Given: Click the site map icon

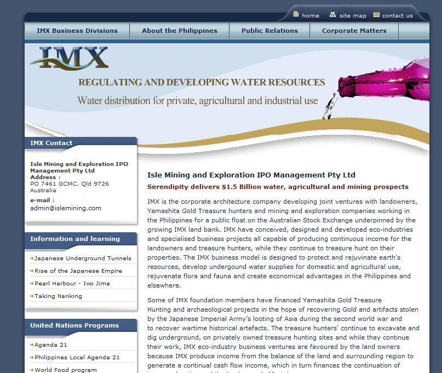Looking at the screenshot, I should tap(332, 14).
